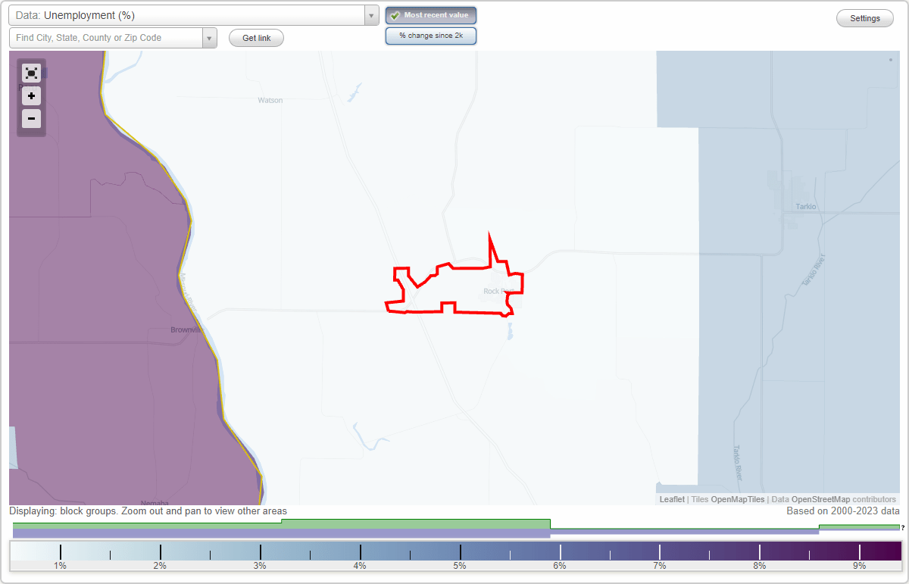The width and height of the screenshot is (909, 584).
Task: Click the Watson town label
Action: 270,100
